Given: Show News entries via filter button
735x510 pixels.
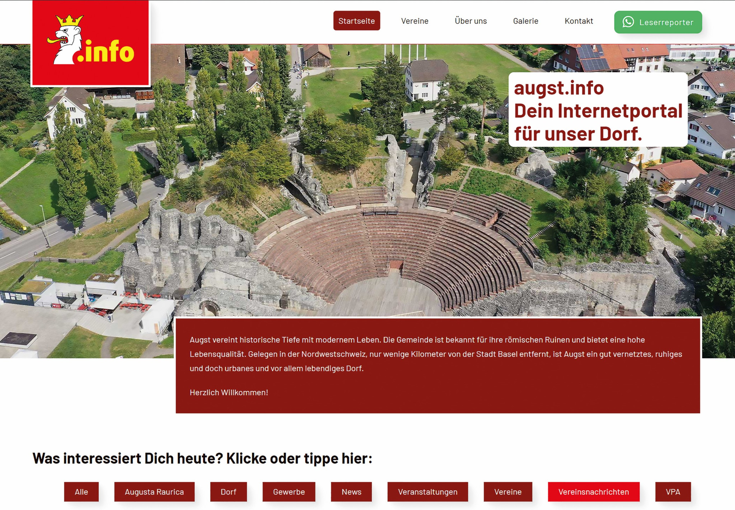Looking at the screenshot, I should pos(351,492).
